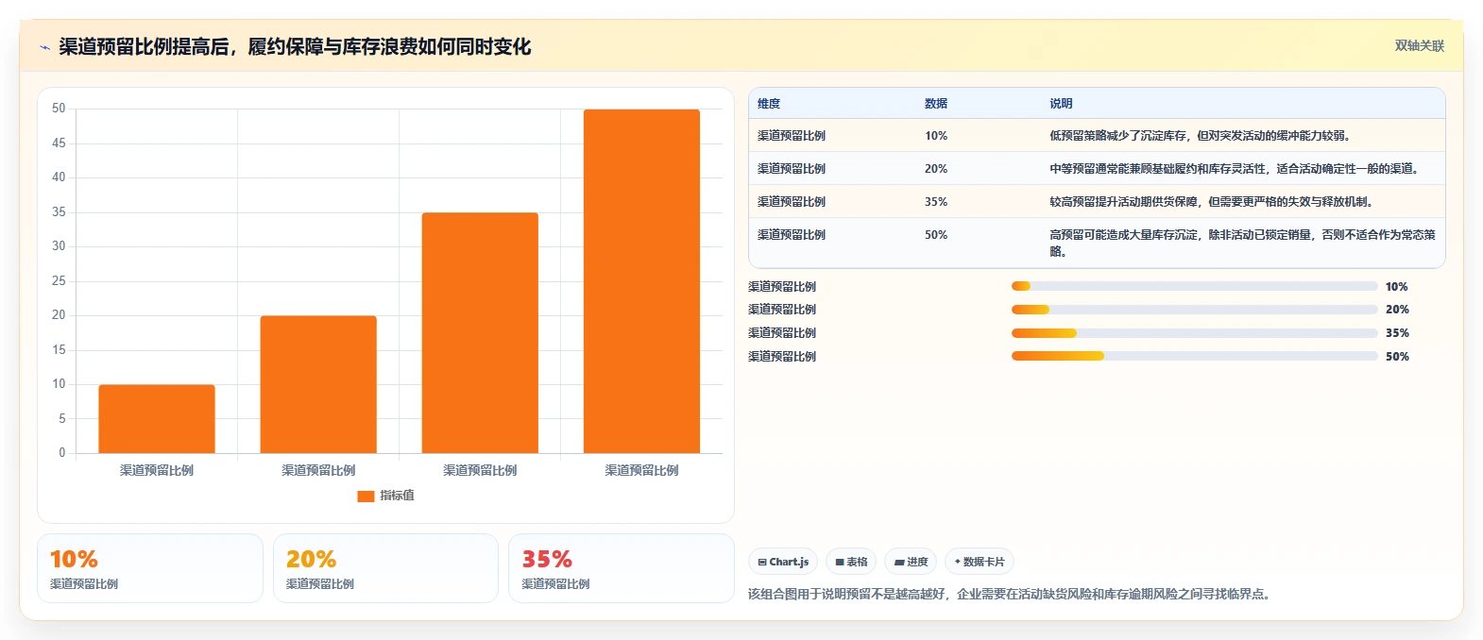Click the chart bar reaching 35
Image resolution: width=1483 pixels, height=640 pixels.
pos(480,333)
